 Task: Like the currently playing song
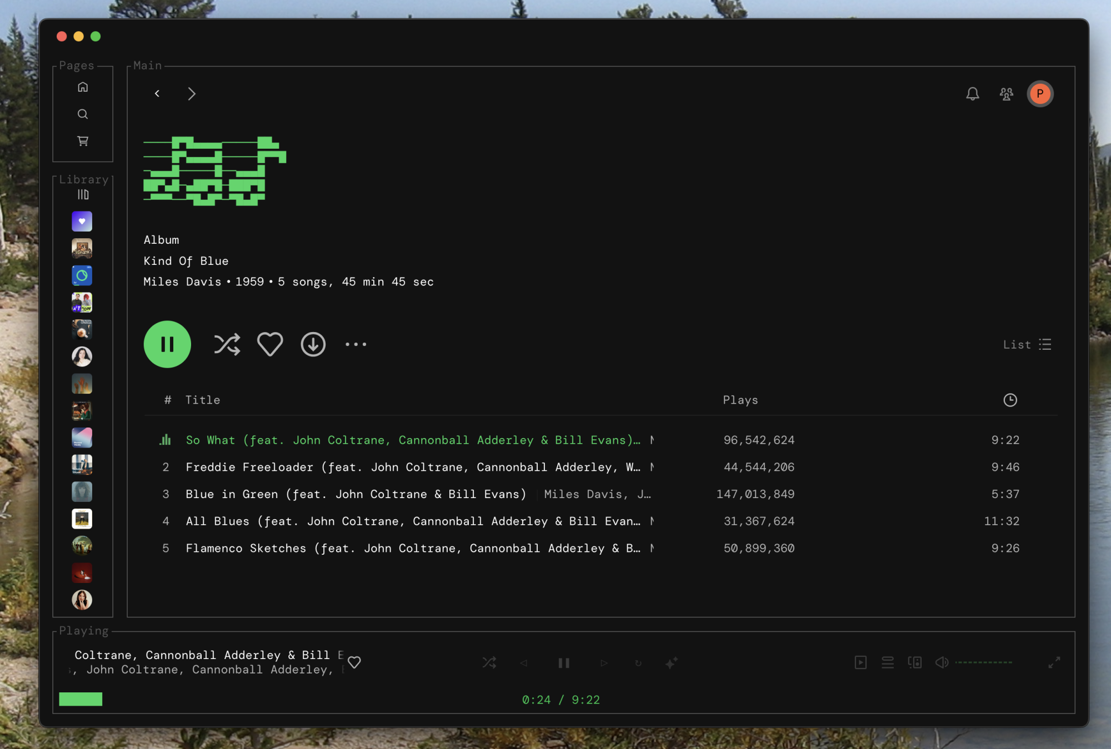click(x=353, y=662)
